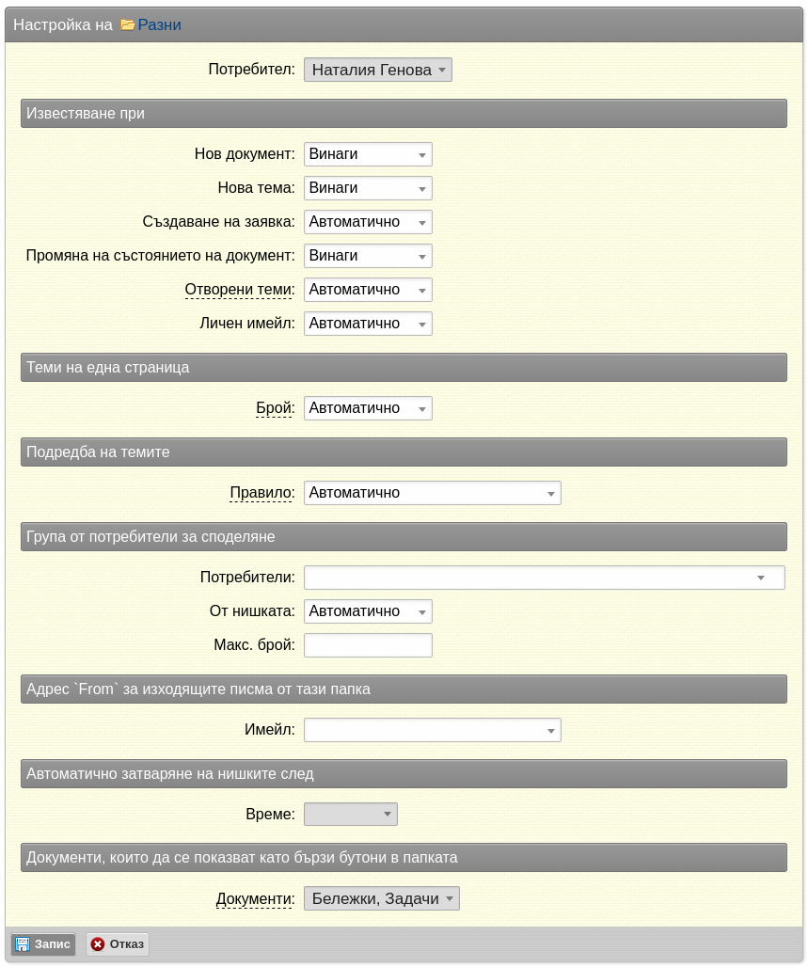This screenshot has height=967, width=808.
Task: Open the Брой themes-per-page dropdown
Action: (368, 408)
